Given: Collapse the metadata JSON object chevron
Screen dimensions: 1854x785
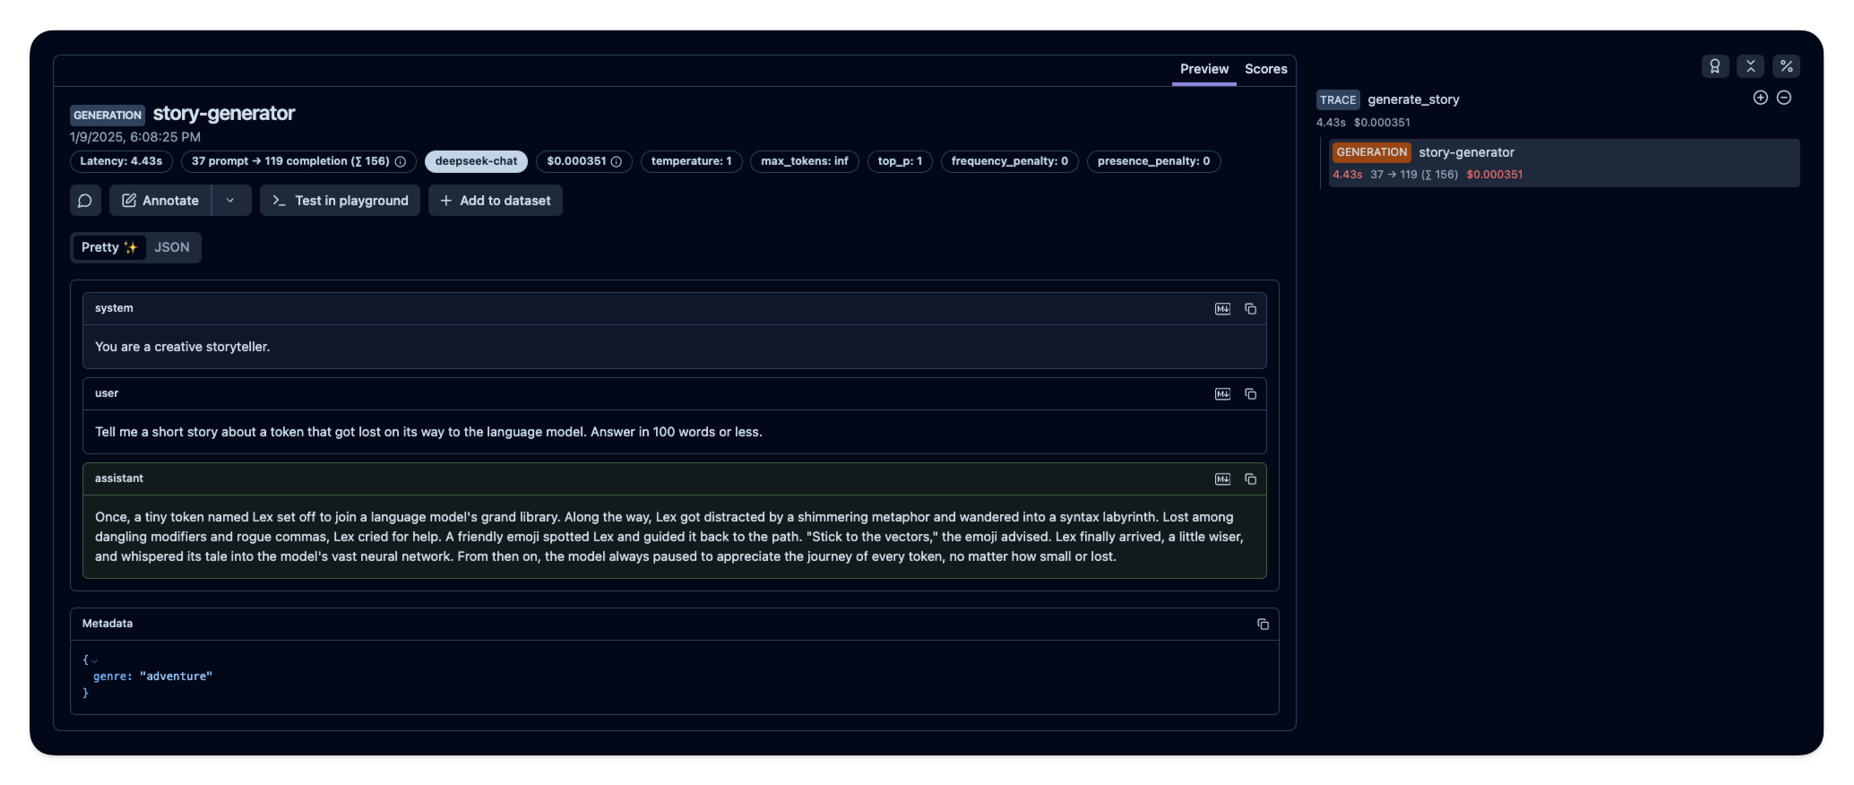Looking at the screenshot, I should click(x=94, y=661).
